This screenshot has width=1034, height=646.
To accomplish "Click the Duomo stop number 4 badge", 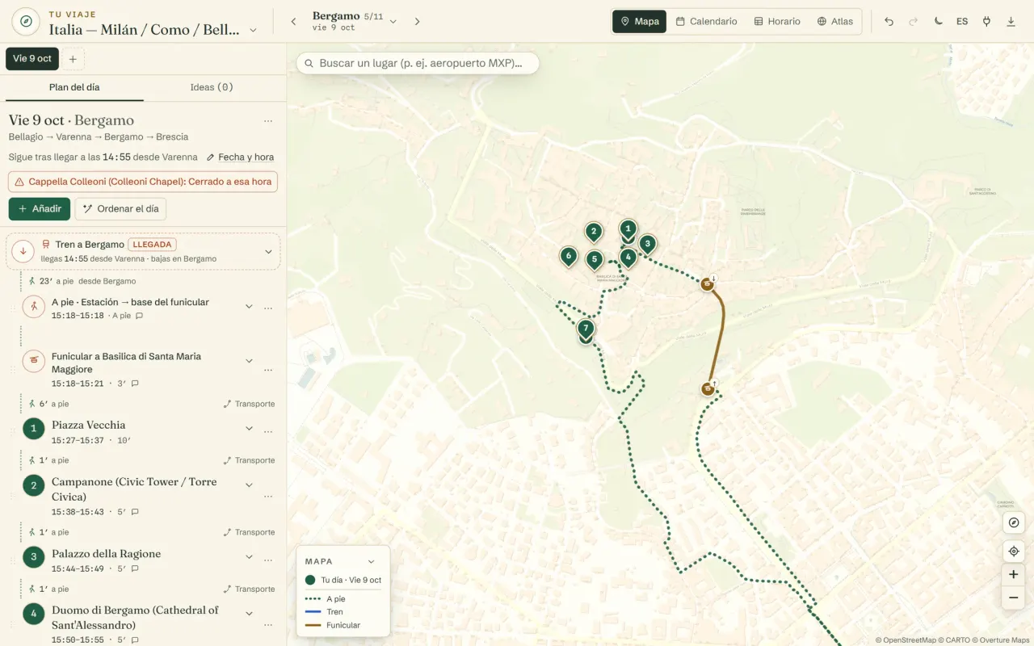I will click(33, 614).
